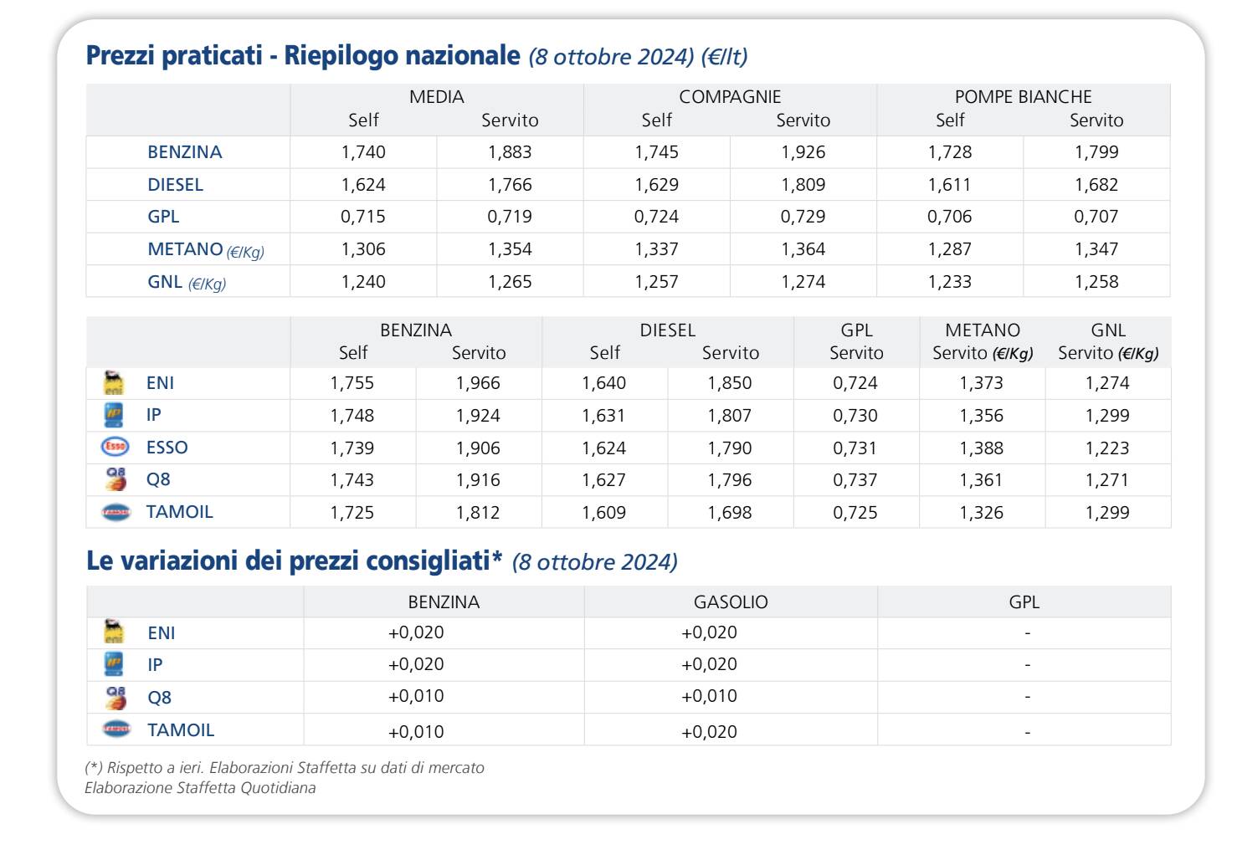Click the ENI logo in the price variations table
The width and height of the screenshot is (1237, 860).
click(x=113, y=632)
